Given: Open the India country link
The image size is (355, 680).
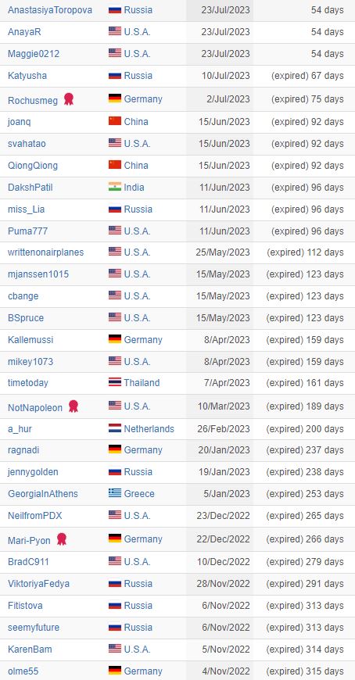Looking at the screenshot, I should pyautogui.click(x=134, y=188).
